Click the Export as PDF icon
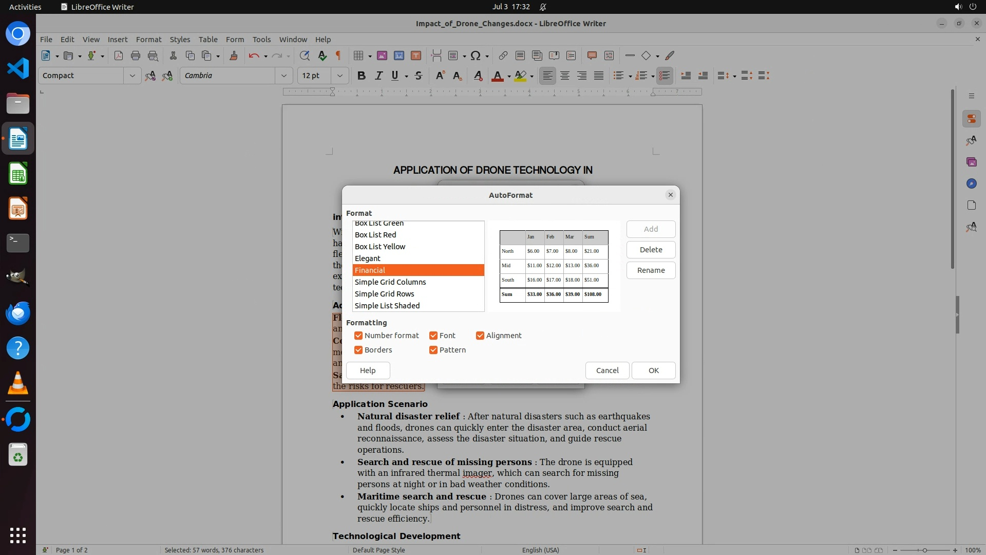 coord(119,55)
